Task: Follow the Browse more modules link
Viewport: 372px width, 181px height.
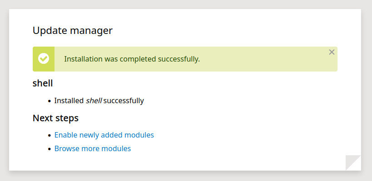Action: 93,148
